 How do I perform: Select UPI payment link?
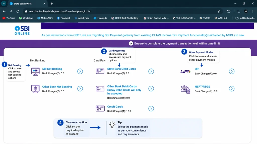(197, 69)
